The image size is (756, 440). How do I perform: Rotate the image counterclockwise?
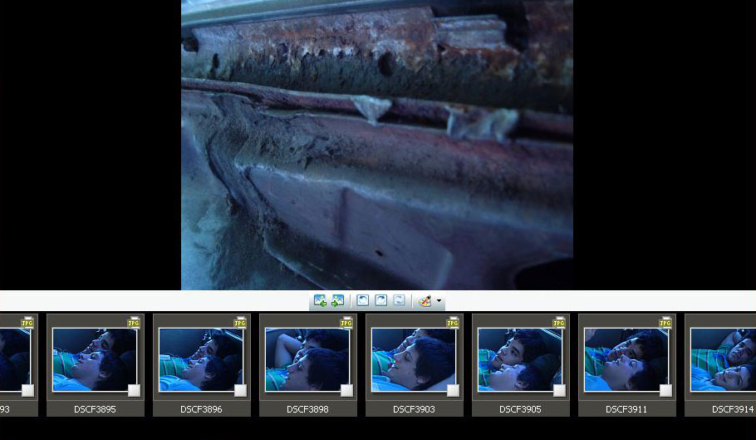tap(362, 300)
